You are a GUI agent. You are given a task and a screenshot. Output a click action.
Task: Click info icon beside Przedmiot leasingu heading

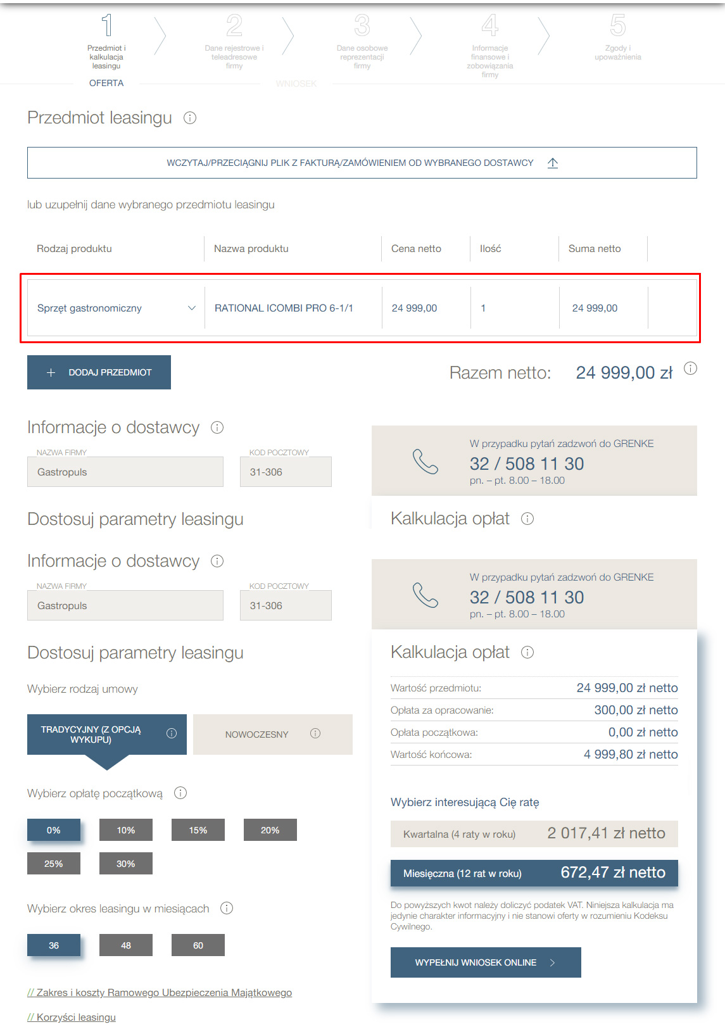pyautogui.click(x=190, y=118)
